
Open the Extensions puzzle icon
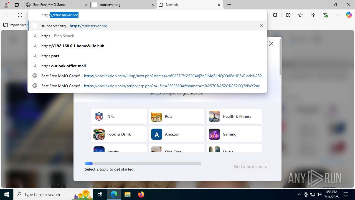point(275,15)
